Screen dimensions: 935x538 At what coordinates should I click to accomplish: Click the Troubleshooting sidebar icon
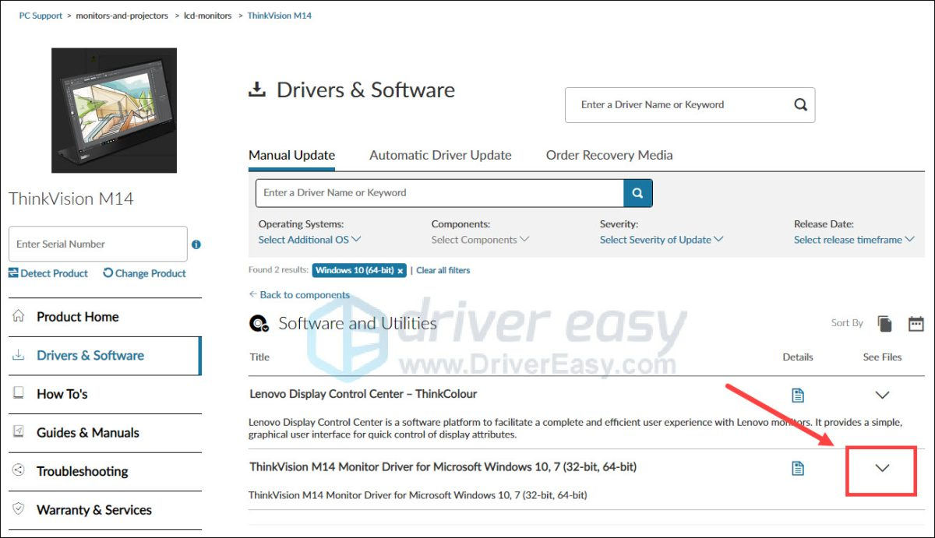pyautogui.click(x=17, y=471)
